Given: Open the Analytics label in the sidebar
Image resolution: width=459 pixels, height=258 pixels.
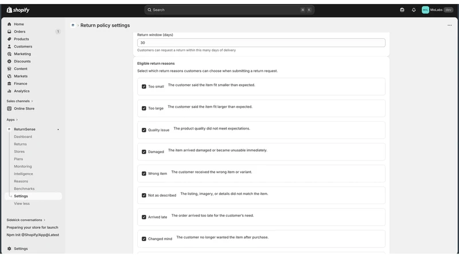Looking at the screenshot, I should tap(22, 91).
